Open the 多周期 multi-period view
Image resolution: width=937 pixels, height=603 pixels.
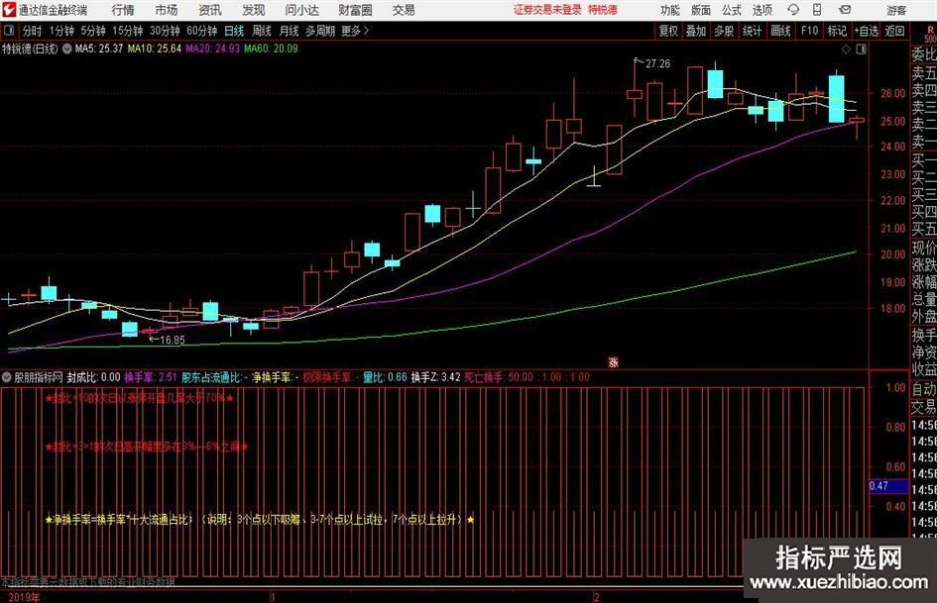[x=320, y=31]
